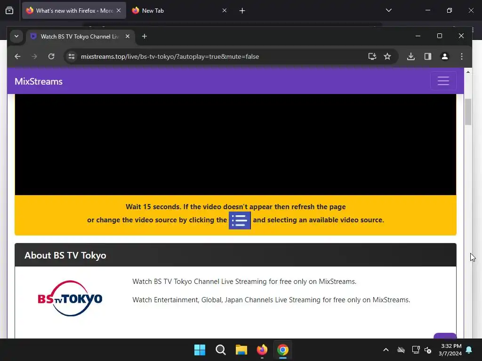This screenshot has height=361, width=482.
Task: Open Firefox View icon
Action: point(9,10)
